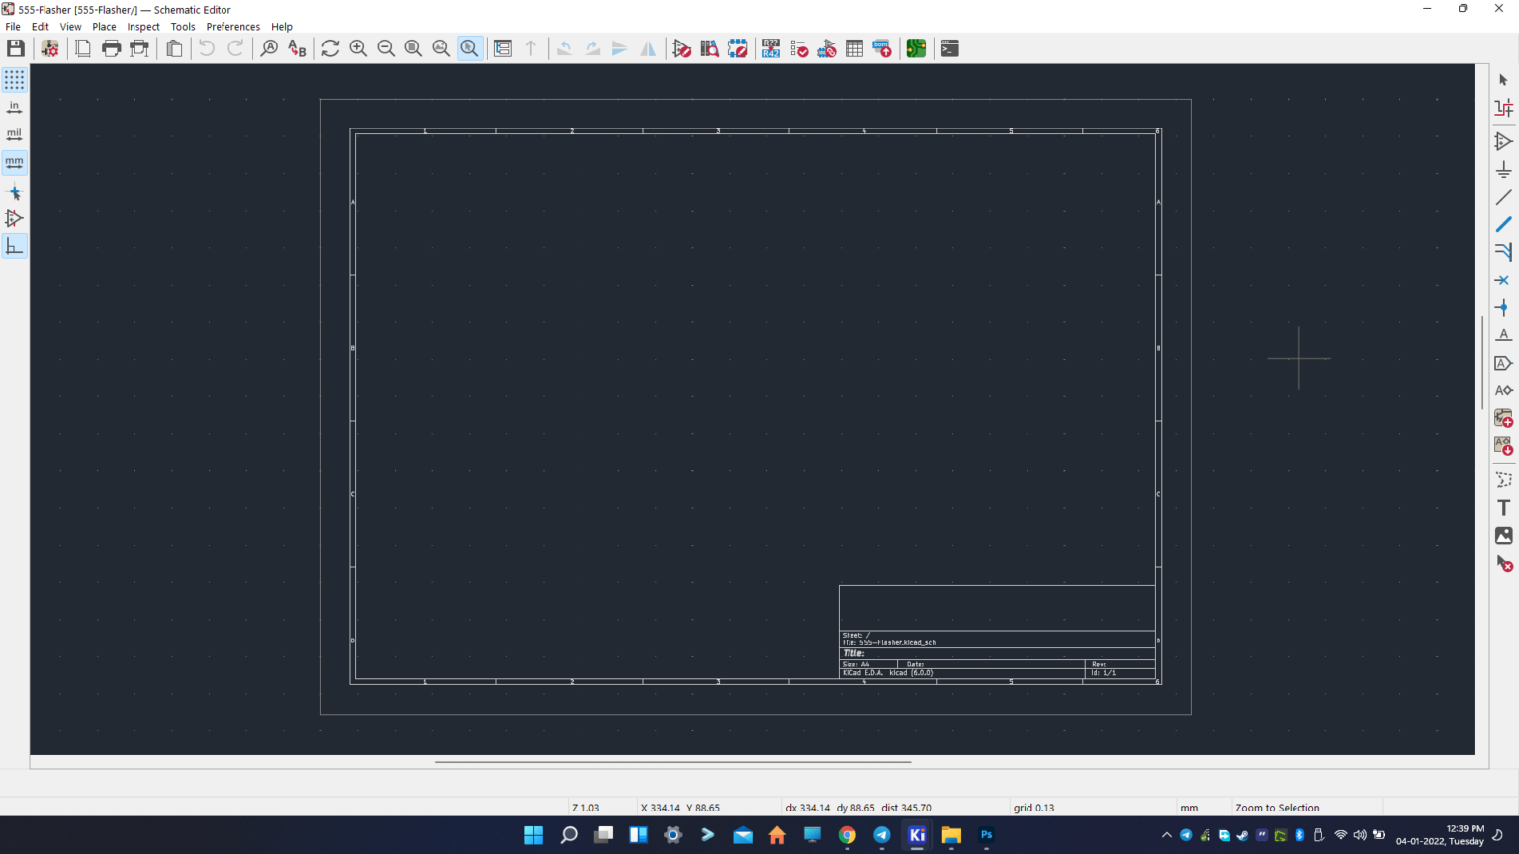This screenshot has height=854, width=1519.
Task: Switch measurement units to inches
Action: tap(14, 107)
